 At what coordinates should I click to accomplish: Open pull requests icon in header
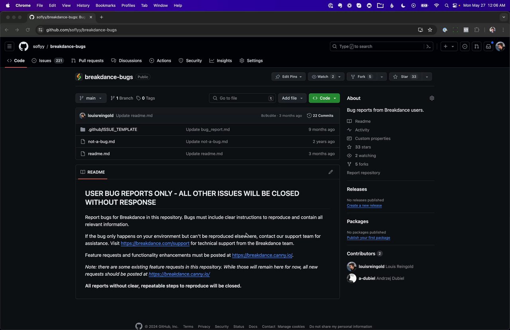coord(477,46)
